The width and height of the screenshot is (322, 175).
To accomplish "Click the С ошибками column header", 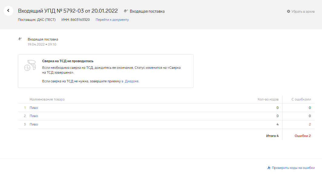I will click(x=301, y=99).
